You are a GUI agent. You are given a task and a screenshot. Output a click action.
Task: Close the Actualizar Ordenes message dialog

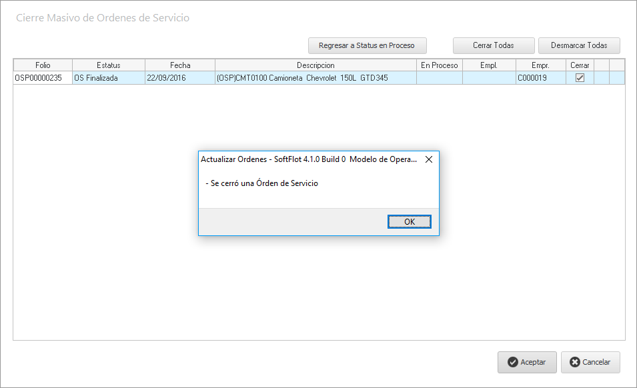coord(429,160)
